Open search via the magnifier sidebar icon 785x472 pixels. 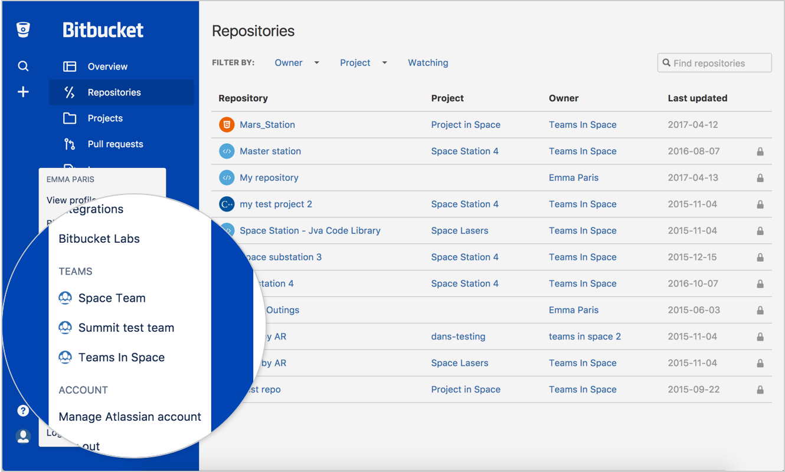click(23, 66)
